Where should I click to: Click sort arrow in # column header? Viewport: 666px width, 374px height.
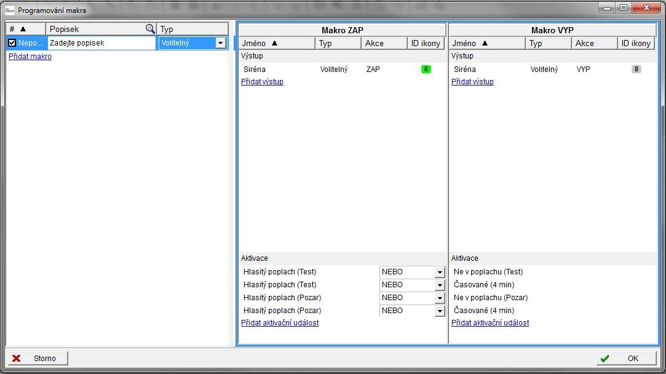23,29
